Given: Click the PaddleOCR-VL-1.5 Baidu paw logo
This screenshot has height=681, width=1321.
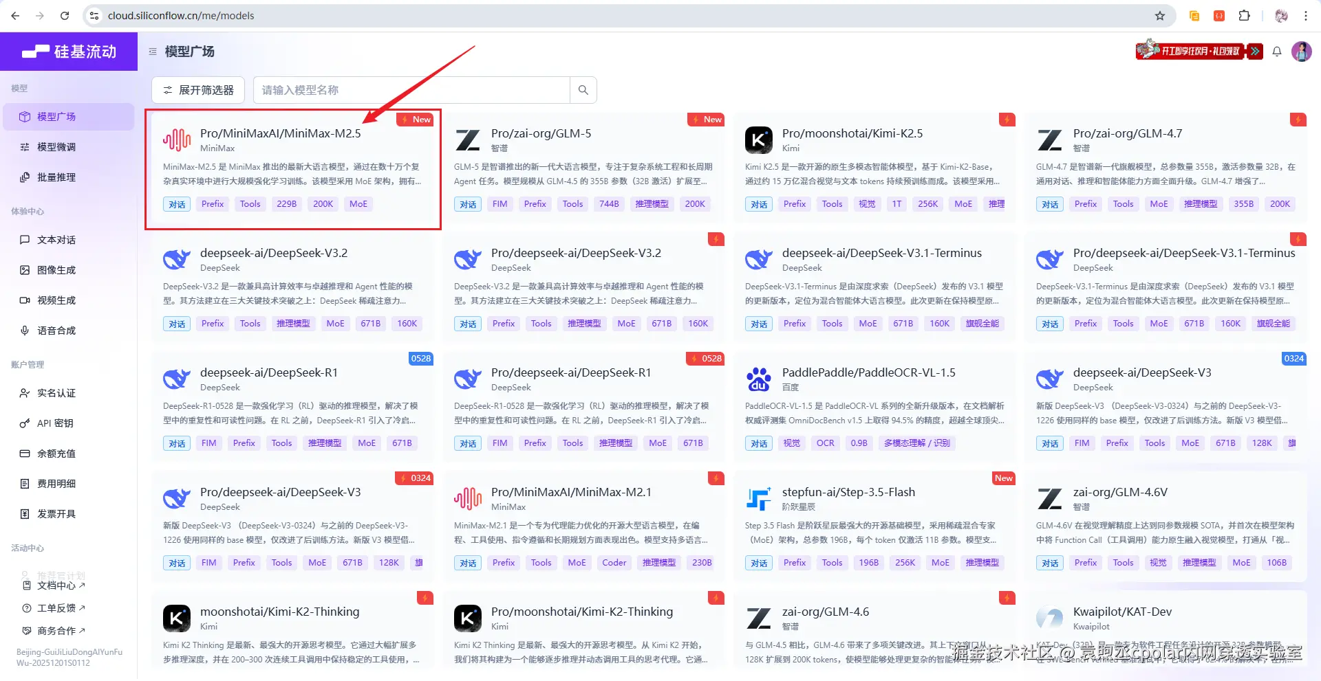Looking at the screenshot, I should click(759, 379).
